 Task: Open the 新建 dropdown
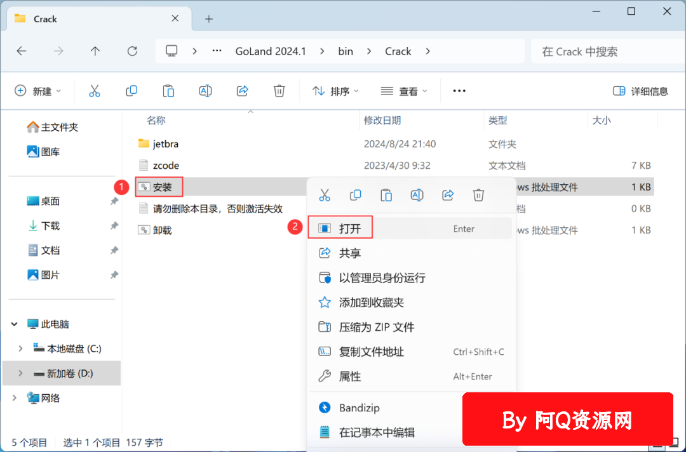click(x=38, y=91)
